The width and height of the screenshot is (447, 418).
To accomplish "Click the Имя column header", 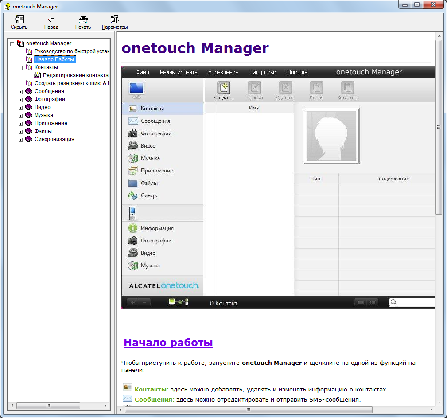I will [254, 108].
